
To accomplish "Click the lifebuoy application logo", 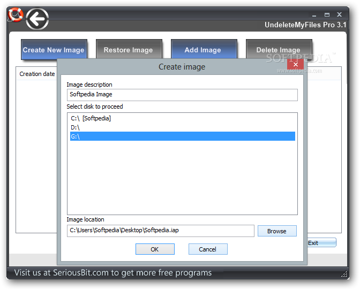I will [x=15, y=15].
